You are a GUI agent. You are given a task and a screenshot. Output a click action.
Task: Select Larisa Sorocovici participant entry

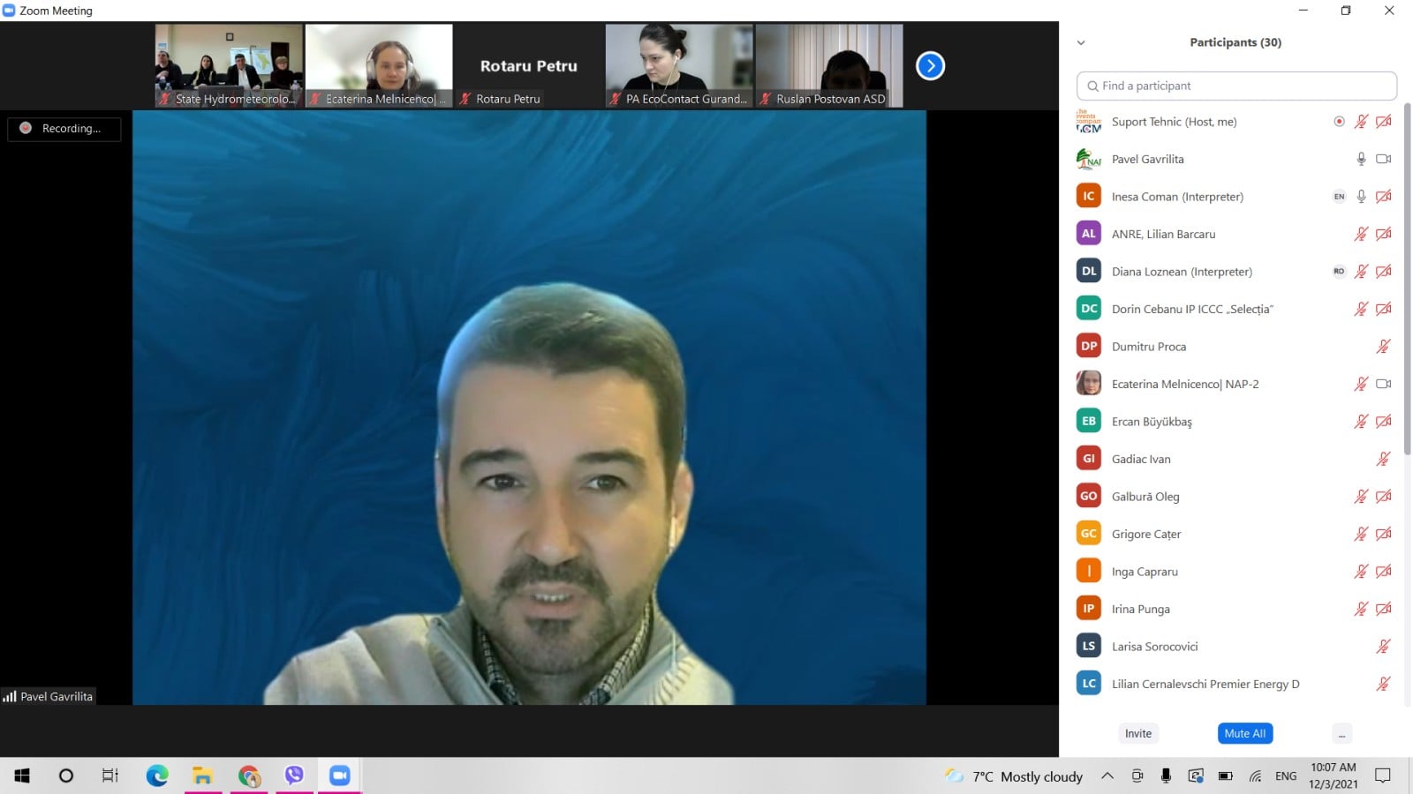(1154, 647)
